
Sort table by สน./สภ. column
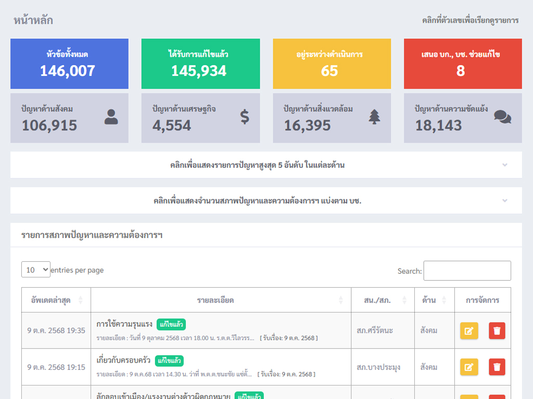pyautogui.click(x=383, y=300)
